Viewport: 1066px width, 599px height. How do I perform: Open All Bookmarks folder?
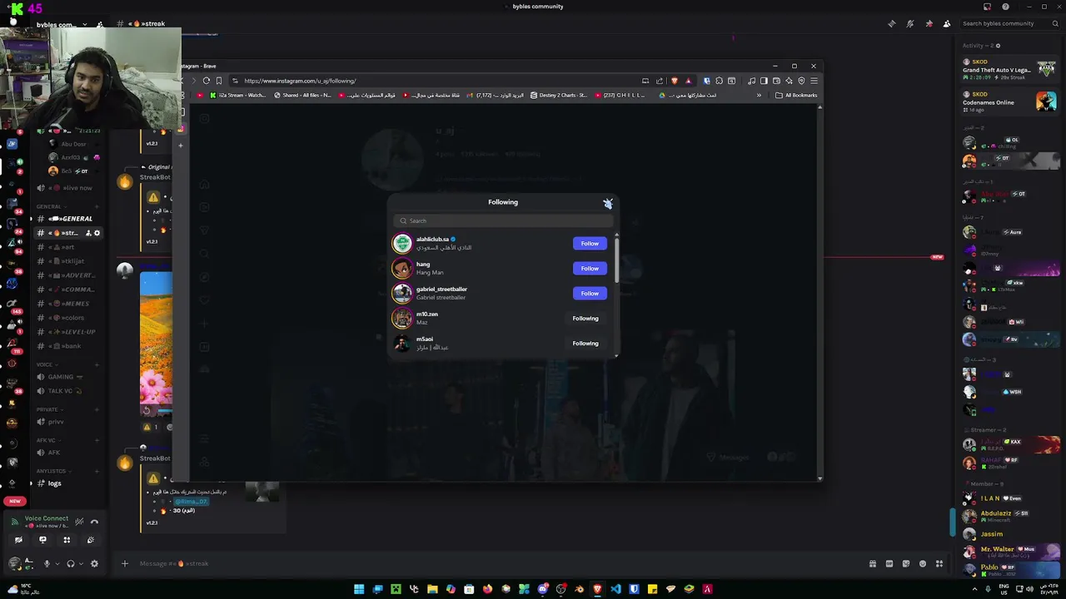click(x=796, y=95)
